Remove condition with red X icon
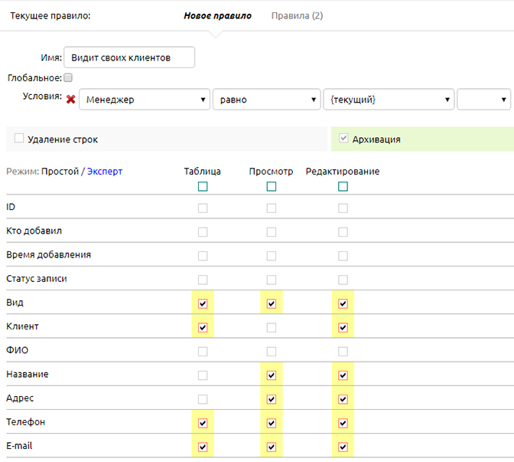The width and height of the screenshot is (514, 462). pos(71,100)
